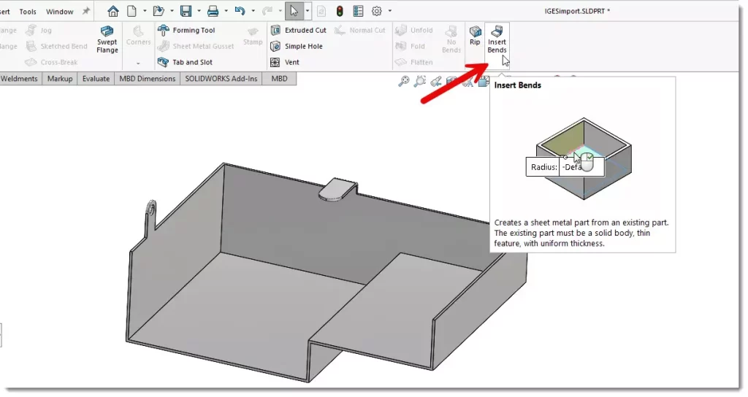
Task: Click Tab and Slot tool
Action: 185,62
